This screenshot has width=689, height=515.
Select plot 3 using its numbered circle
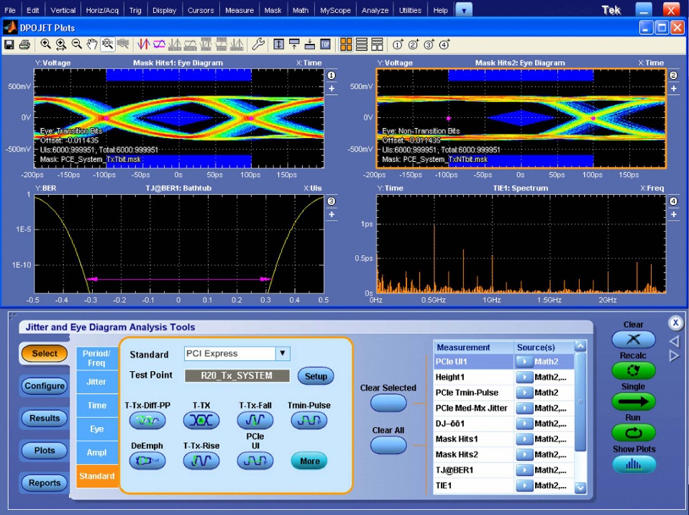[x=332, y=201]
